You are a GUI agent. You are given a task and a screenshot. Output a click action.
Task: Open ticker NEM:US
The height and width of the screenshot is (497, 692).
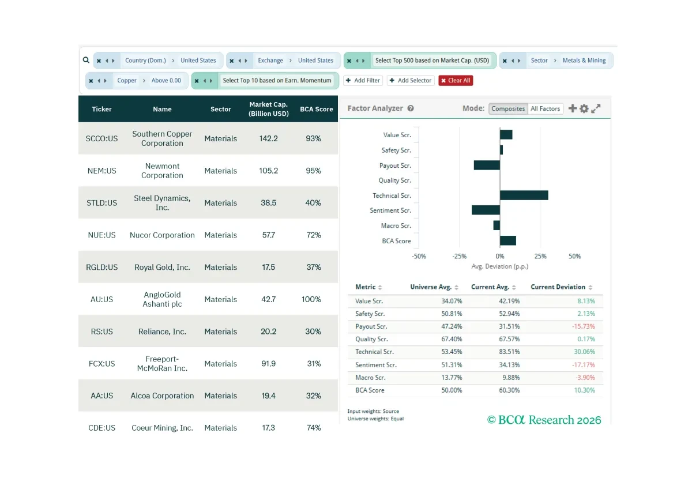point(102,171)
